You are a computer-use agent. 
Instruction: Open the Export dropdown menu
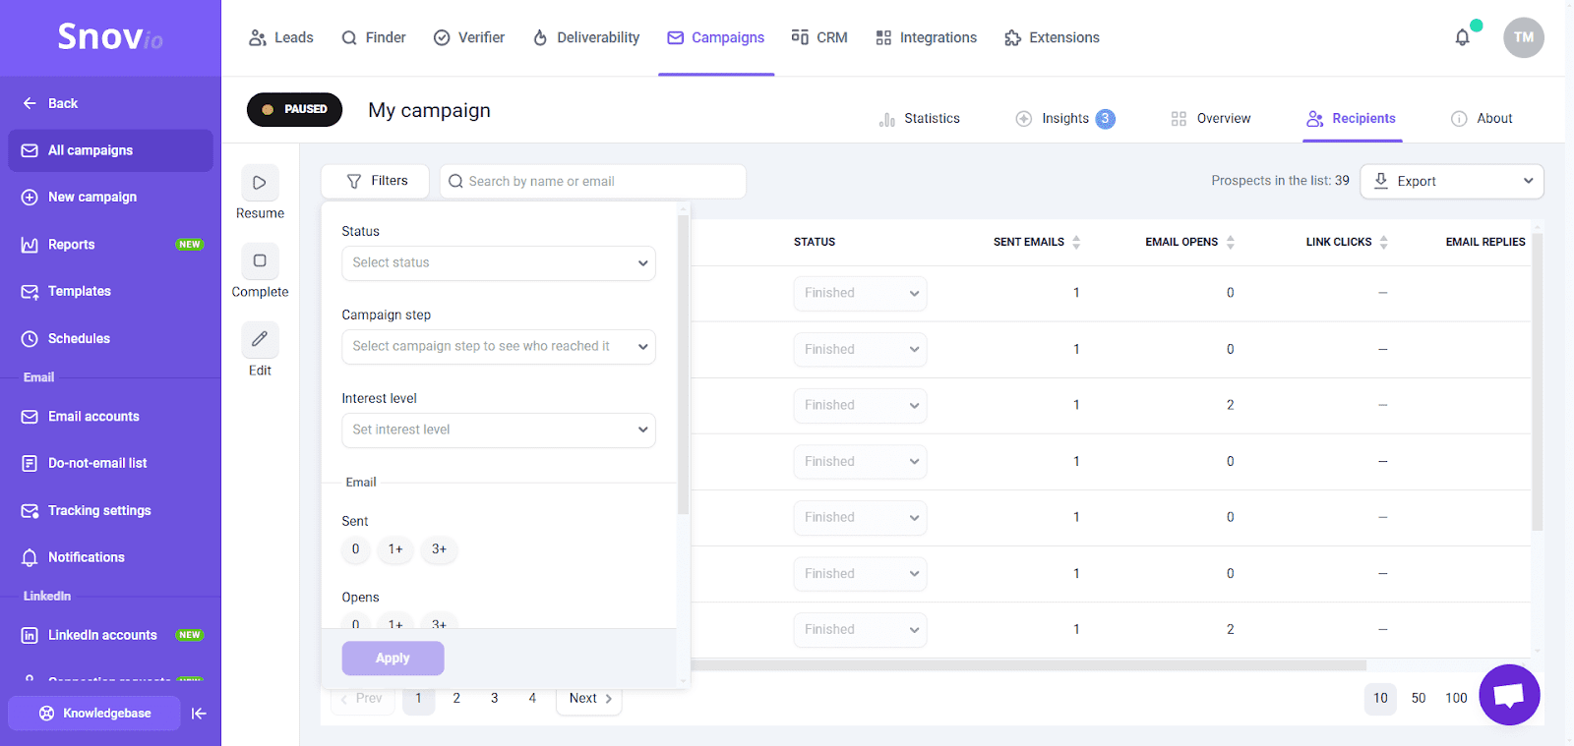coord(1451,181)
